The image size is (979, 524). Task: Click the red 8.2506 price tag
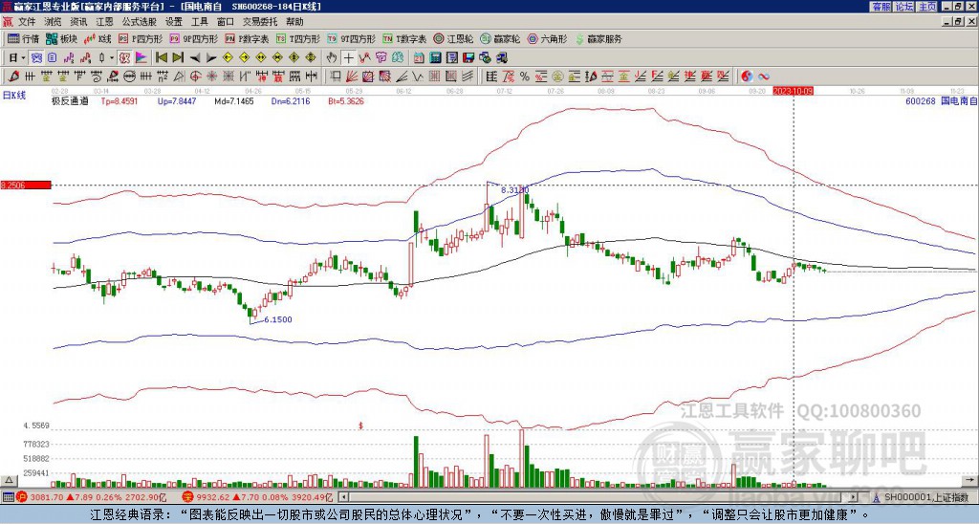25,185
